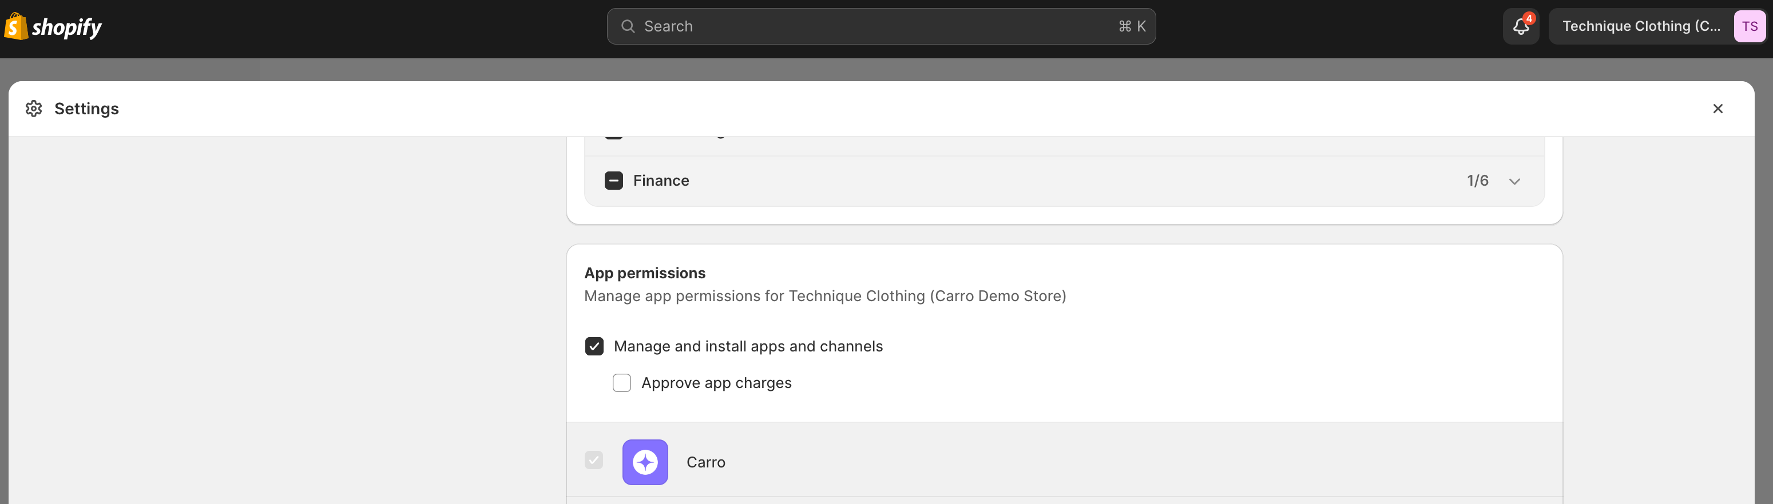The width and height of the screenshot is (1773, 504).
Task: Toggle the Finance permissions checkbox
Action: point(613,181)
